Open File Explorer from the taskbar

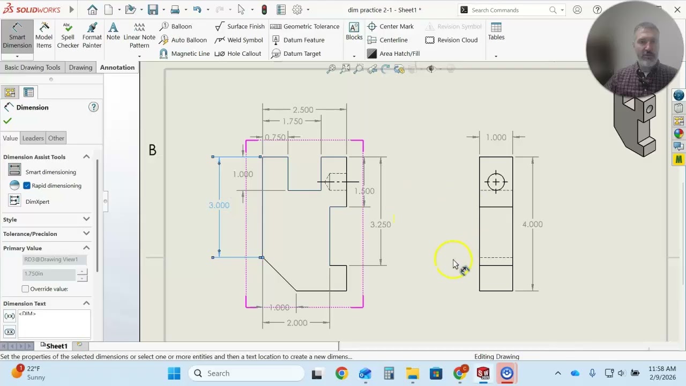[412, 373]
